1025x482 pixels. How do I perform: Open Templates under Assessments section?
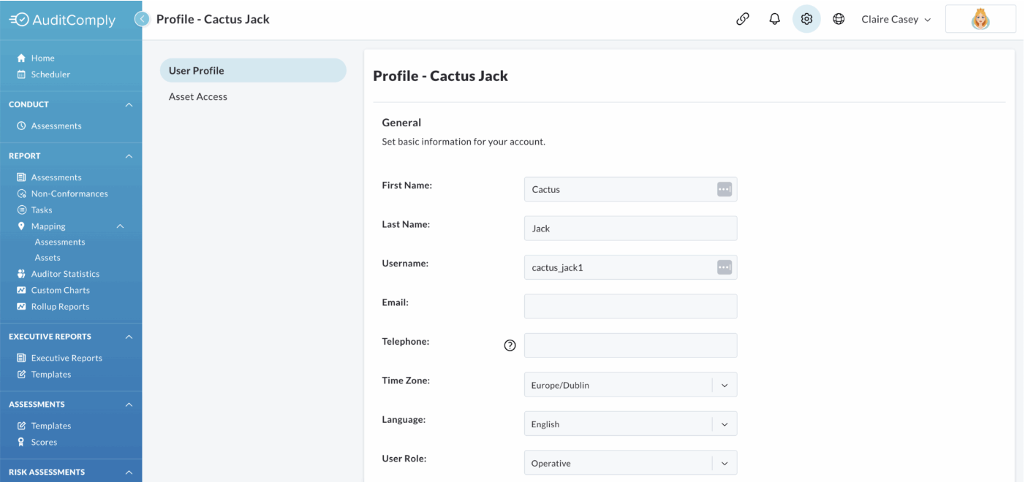tap(51, 426)
